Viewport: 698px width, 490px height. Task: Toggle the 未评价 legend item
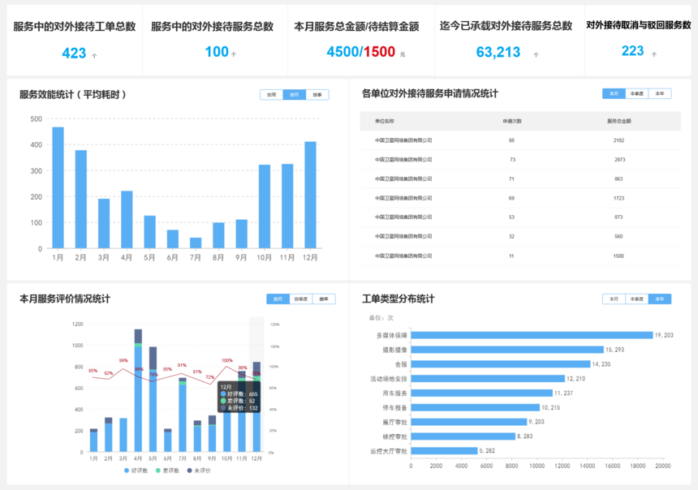point(199,471)
